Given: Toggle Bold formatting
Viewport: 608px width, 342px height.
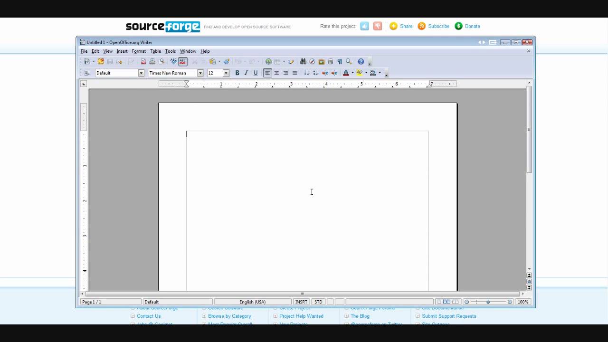Looking at the screenshot, I should pyautogui.click(x=237, y=73).
